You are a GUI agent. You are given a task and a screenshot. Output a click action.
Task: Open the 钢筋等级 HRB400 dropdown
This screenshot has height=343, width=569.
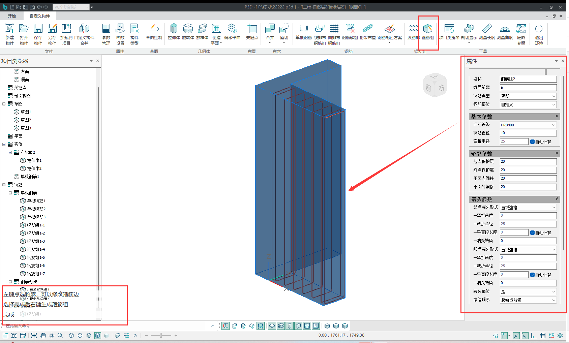[x=528, y=125]
